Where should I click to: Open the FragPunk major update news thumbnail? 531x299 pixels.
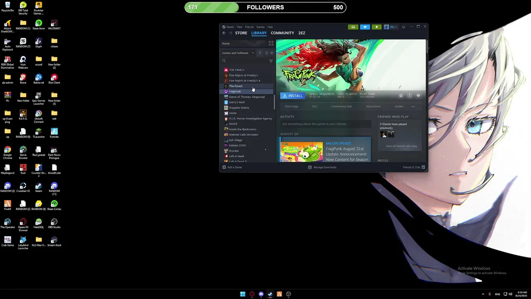pos(302,152)
